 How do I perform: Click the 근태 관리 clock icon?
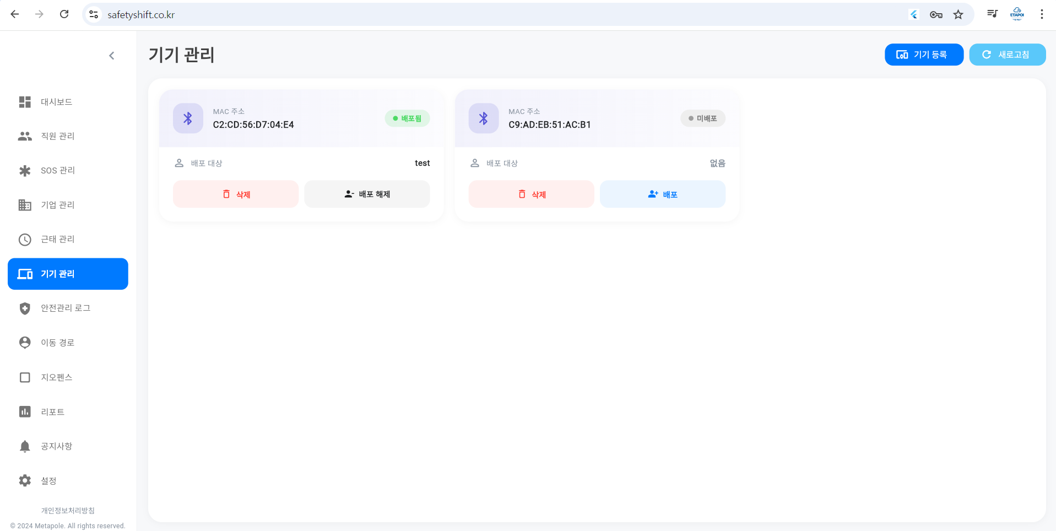point(25,240)
